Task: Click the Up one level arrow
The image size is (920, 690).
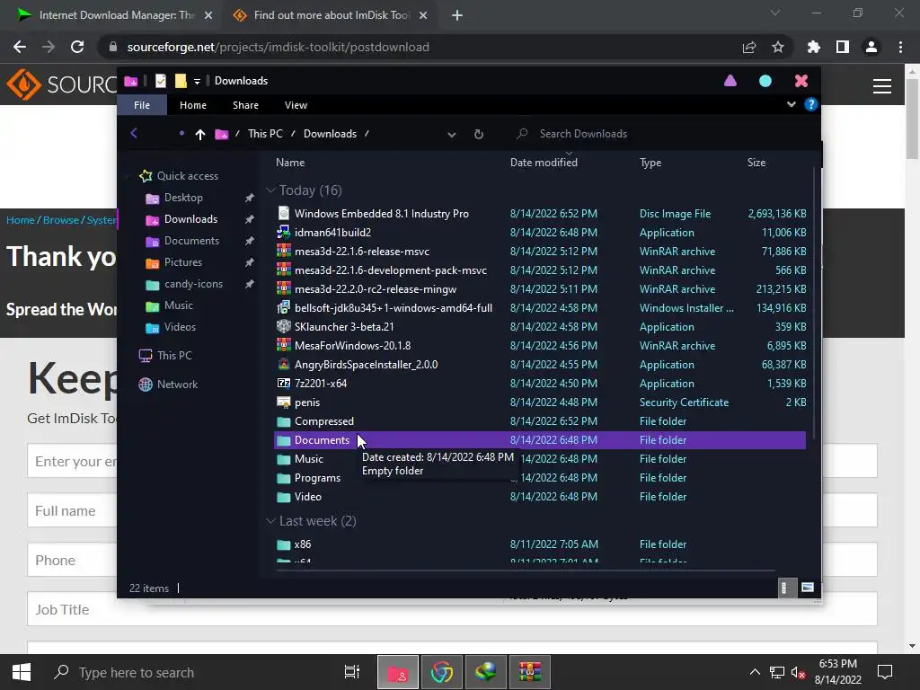Action: coord(200,135)
